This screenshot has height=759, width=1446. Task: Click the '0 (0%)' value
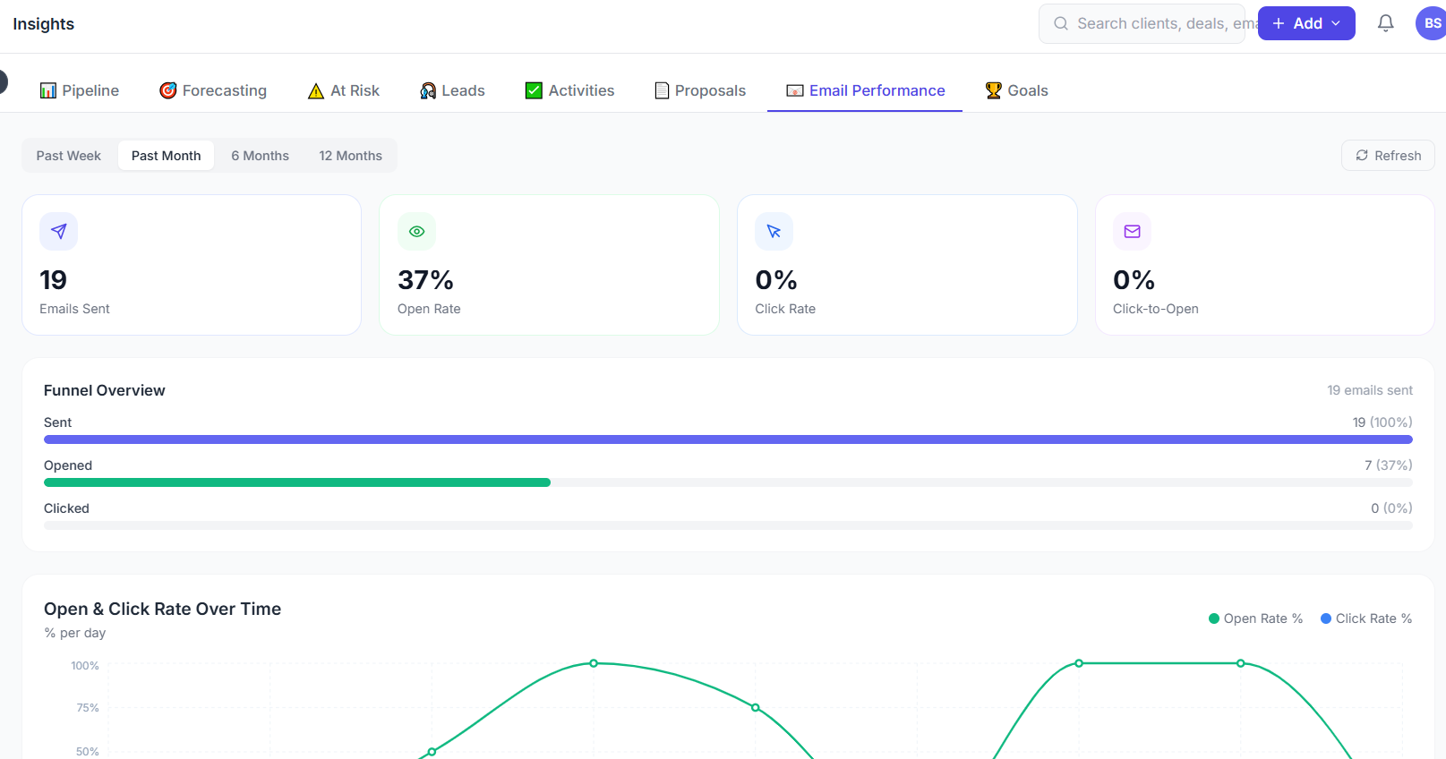point(1391,508)
